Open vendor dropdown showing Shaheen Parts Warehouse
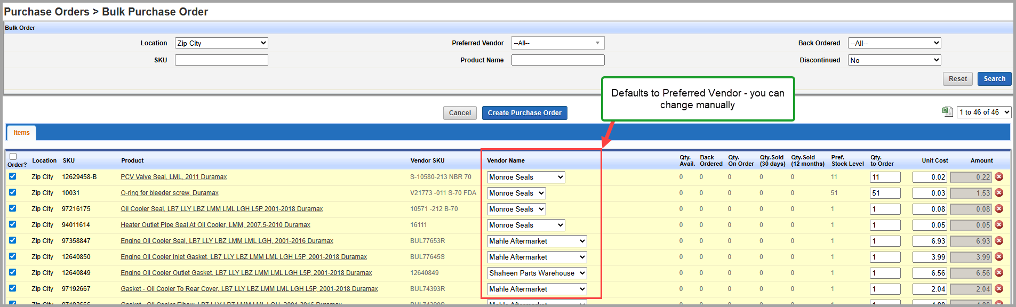Image resolution: width=1016 pixels, height=307 pixels. point(537,273)
